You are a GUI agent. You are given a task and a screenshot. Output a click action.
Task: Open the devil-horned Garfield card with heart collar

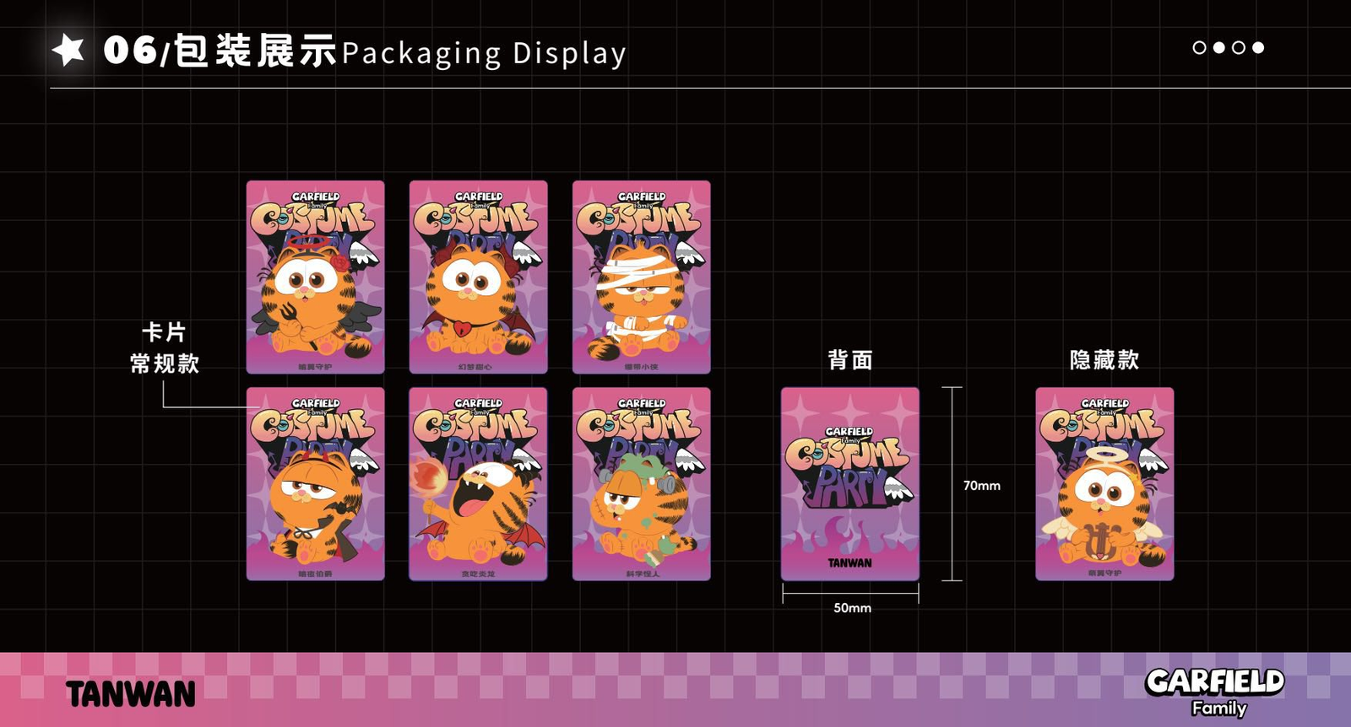pos(478,277)
